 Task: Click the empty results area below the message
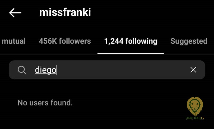(x=96, y=119)
